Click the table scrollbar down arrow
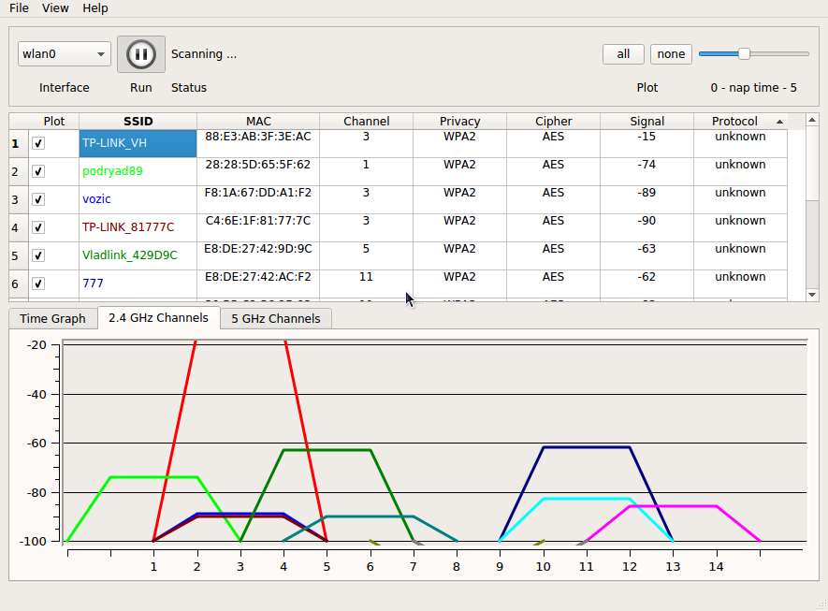This screenshot has height=611, width=828. click(x=812, y=294)
